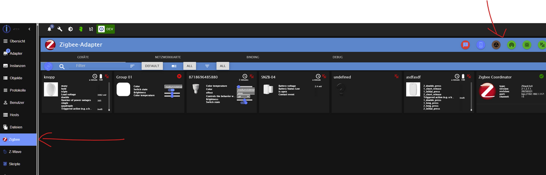The image size is (546, 175).
Task: Switch to the Geräte tab
Action: (83, 57)
